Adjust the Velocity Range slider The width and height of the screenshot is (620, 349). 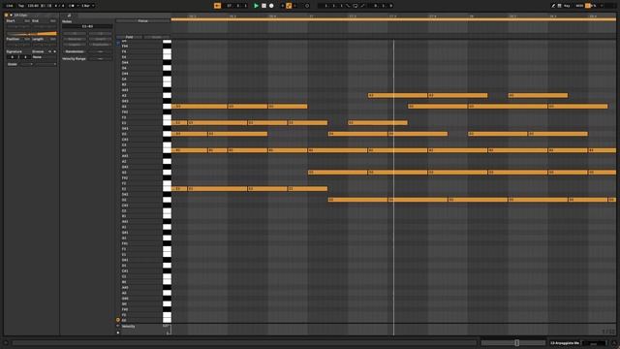[100, 58]
